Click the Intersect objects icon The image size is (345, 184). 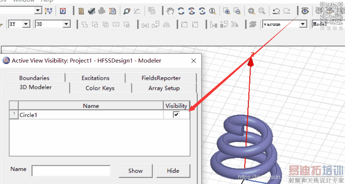pyautogui.click(x=105, y=24)
